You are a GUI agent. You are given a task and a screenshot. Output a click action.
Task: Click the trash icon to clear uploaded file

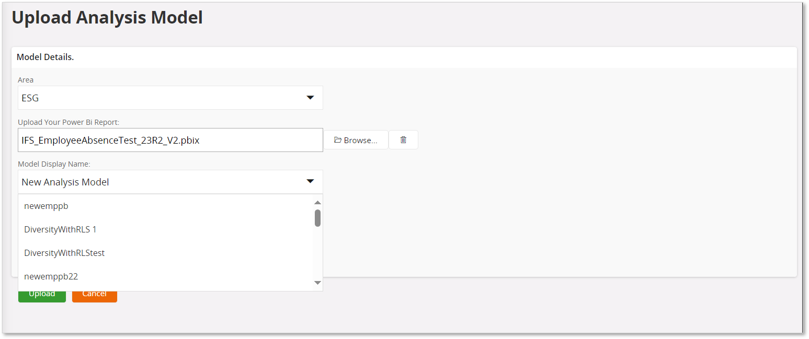403,139
